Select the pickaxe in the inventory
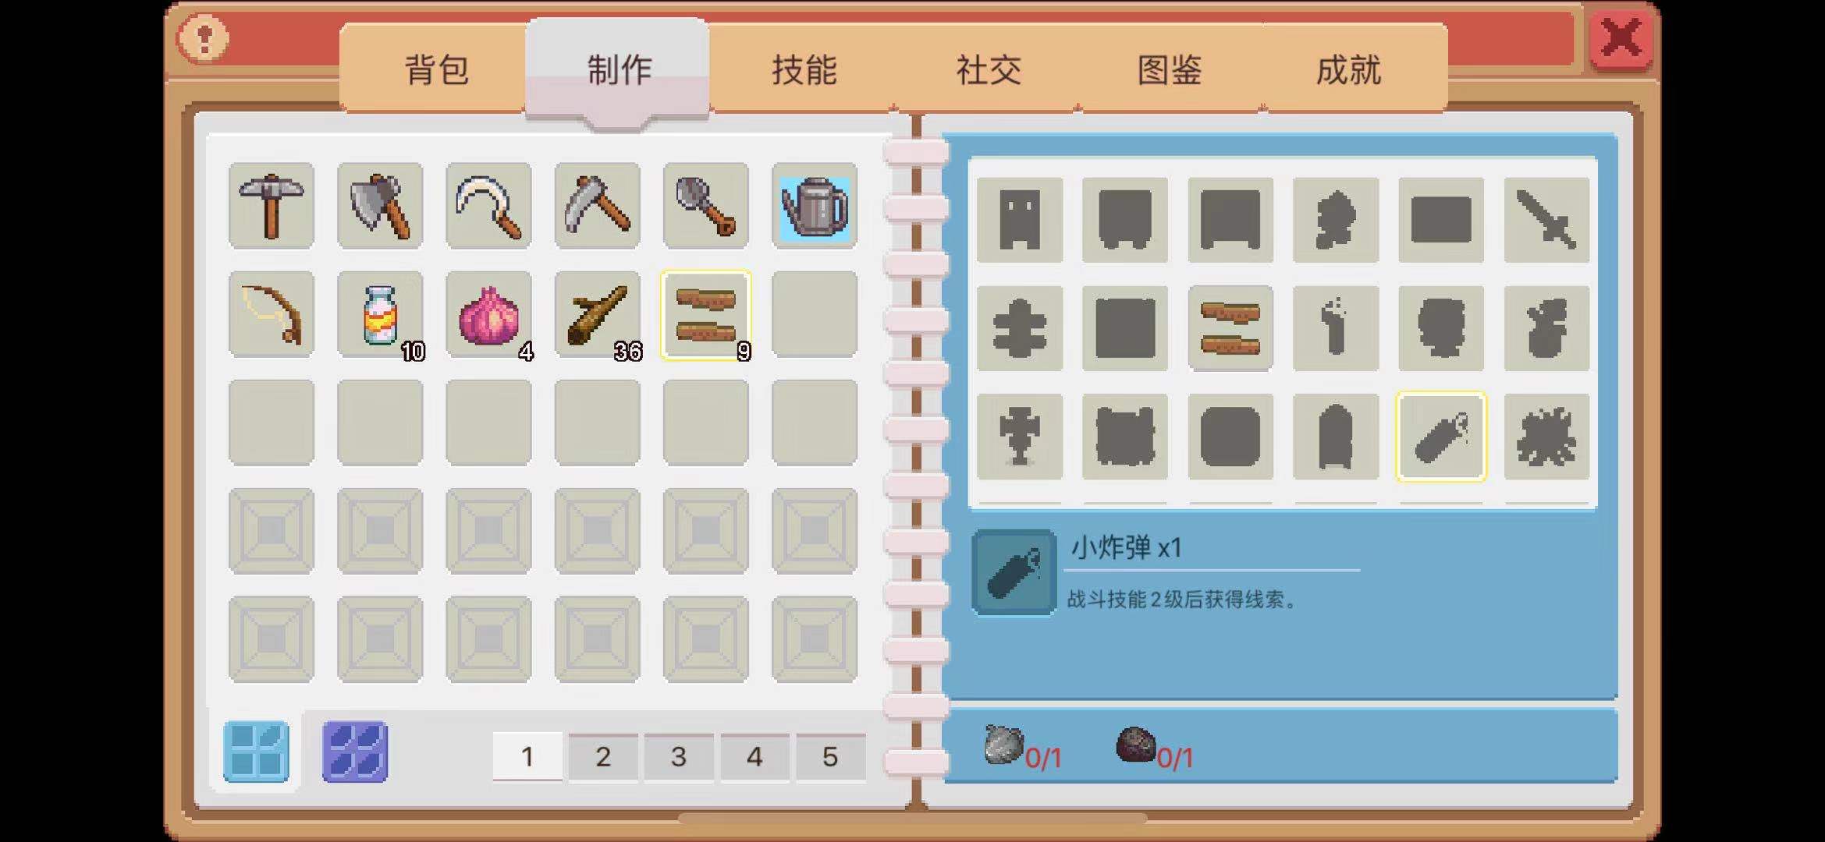1825x842 pixels. point(272,206)
